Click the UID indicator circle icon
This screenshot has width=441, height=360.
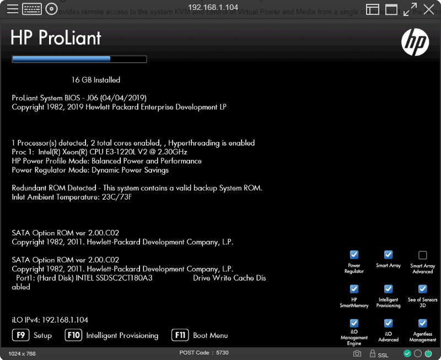pos(418,353)
